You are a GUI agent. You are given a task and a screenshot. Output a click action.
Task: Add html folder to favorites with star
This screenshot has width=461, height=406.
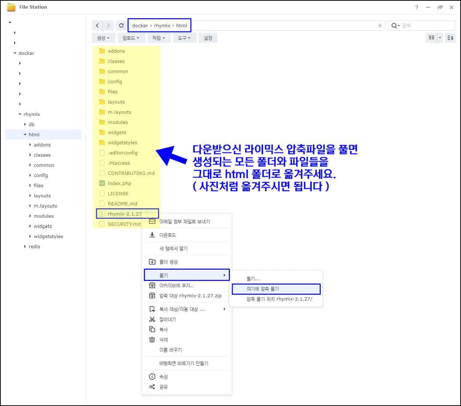coord(380,25)
